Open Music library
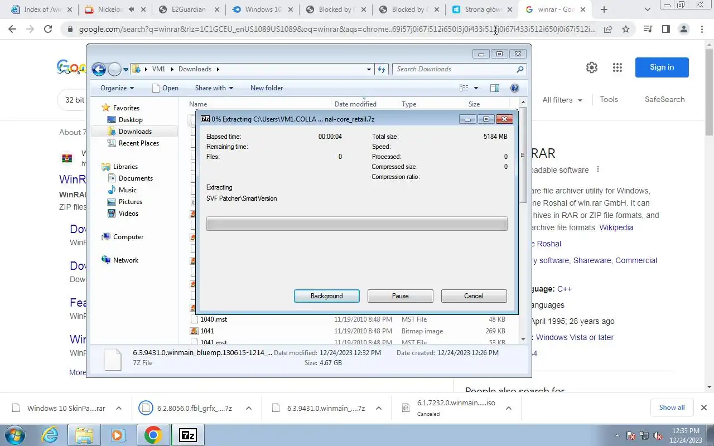 128,190
